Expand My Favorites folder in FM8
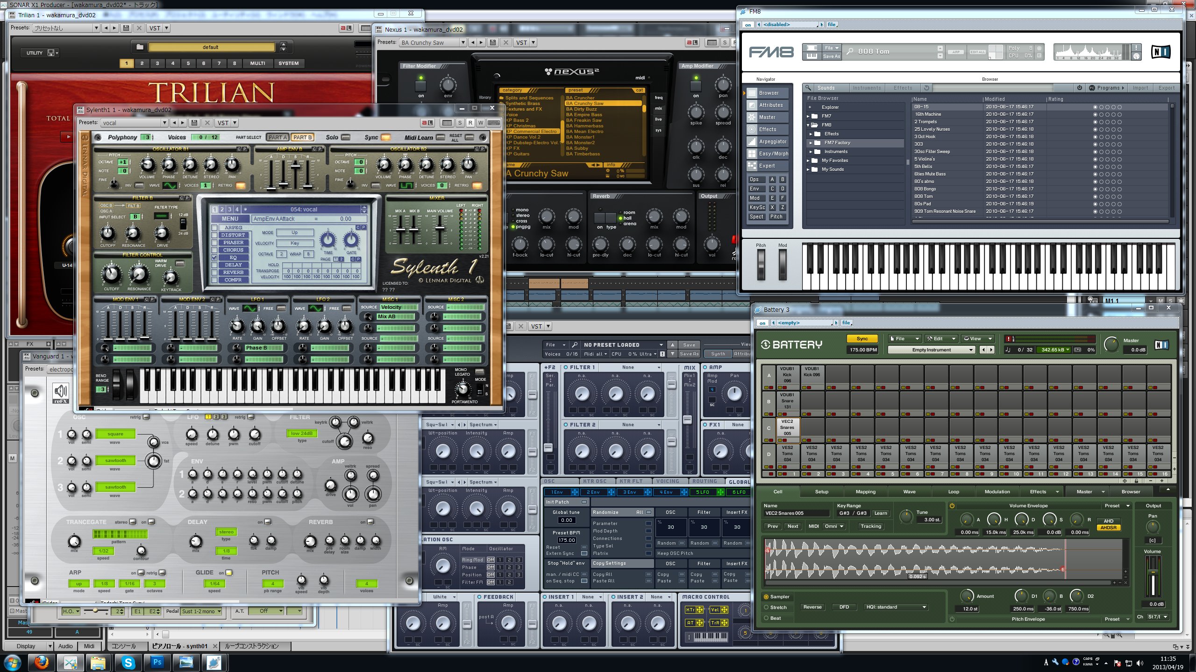This screenshot has height=672, width=1196. [808, 161]
